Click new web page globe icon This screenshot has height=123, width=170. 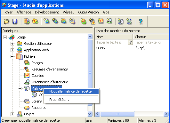[x=46, y=21]
